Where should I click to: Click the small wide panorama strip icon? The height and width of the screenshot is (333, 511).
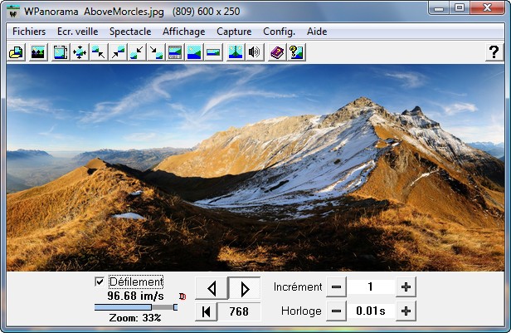tap(213, 52)
